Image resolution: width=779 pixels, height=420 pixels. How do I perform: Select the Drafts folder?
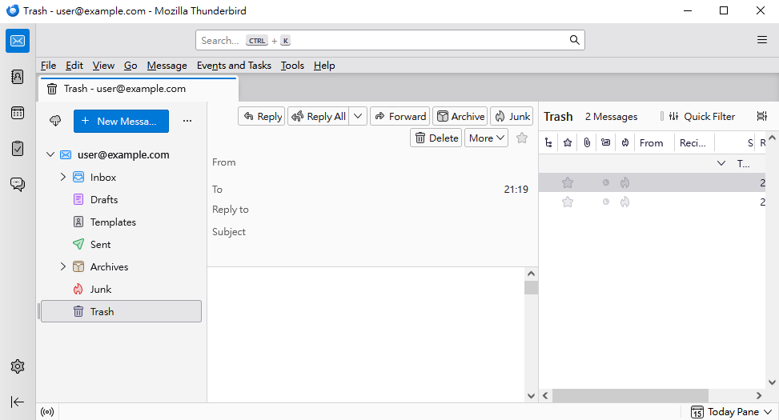click(121, 199)
